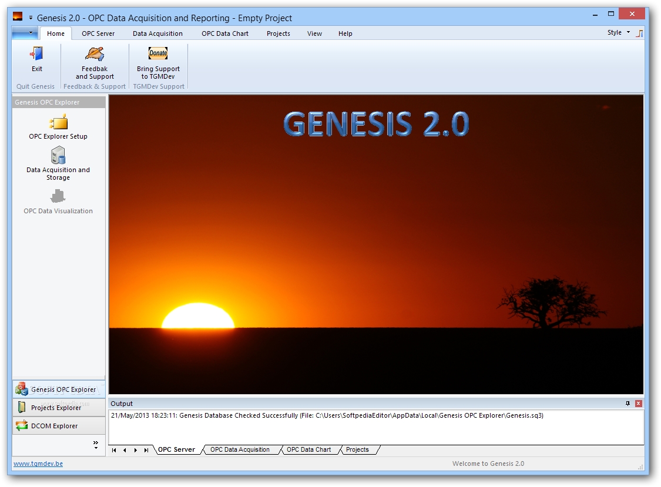
Task: Click the Genesis Database Checked log line
Action: pos(327,415)
